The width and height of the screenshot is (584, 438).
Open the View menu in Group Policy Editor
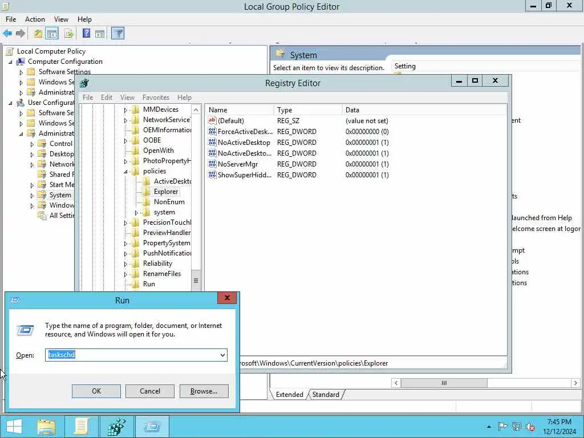pos(61,19)
